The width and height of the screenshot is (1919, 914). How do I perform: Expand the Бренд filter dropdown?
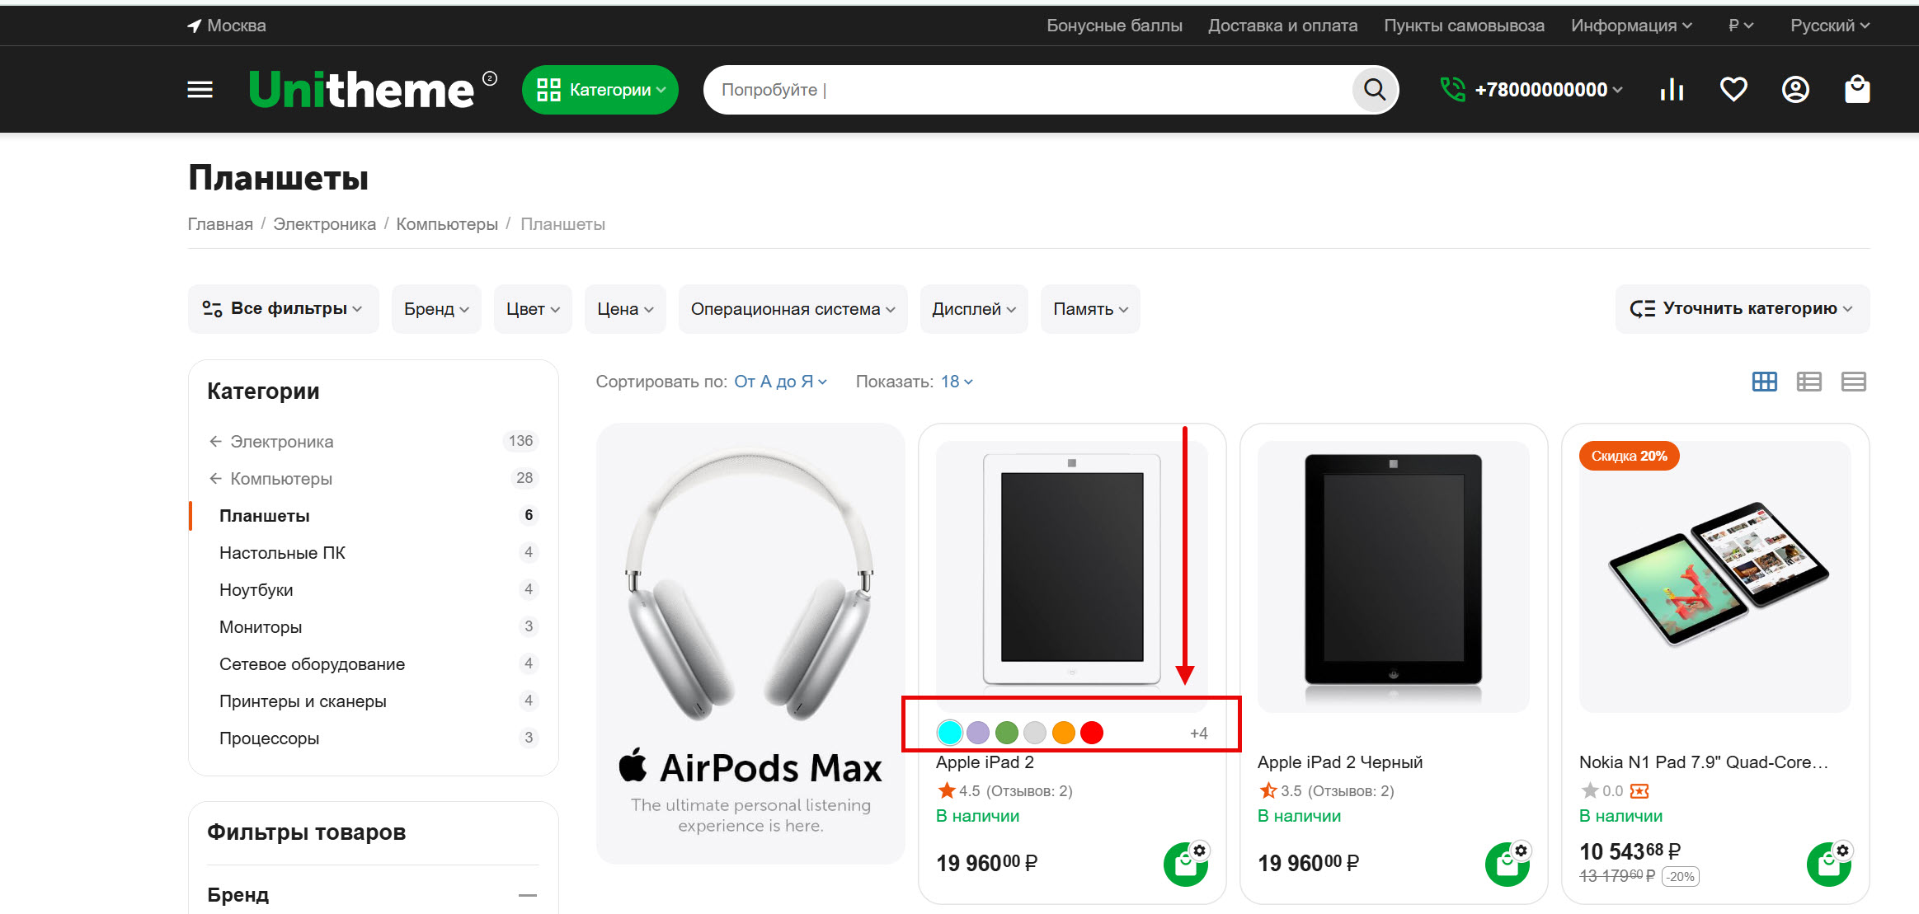(x=436, y=309)
